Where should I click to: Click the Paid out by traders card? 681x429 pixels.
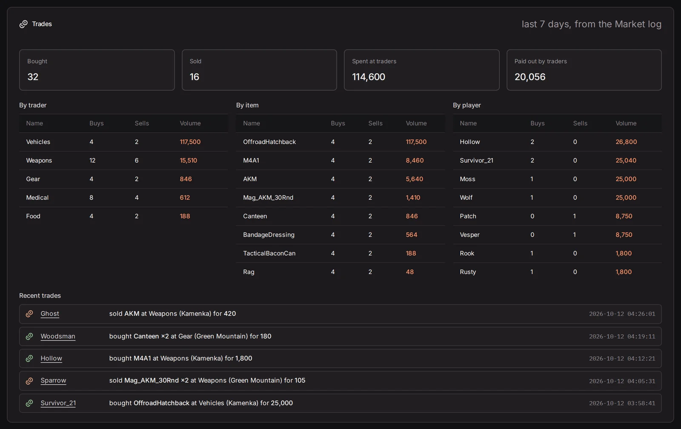(x=584, y=70)
